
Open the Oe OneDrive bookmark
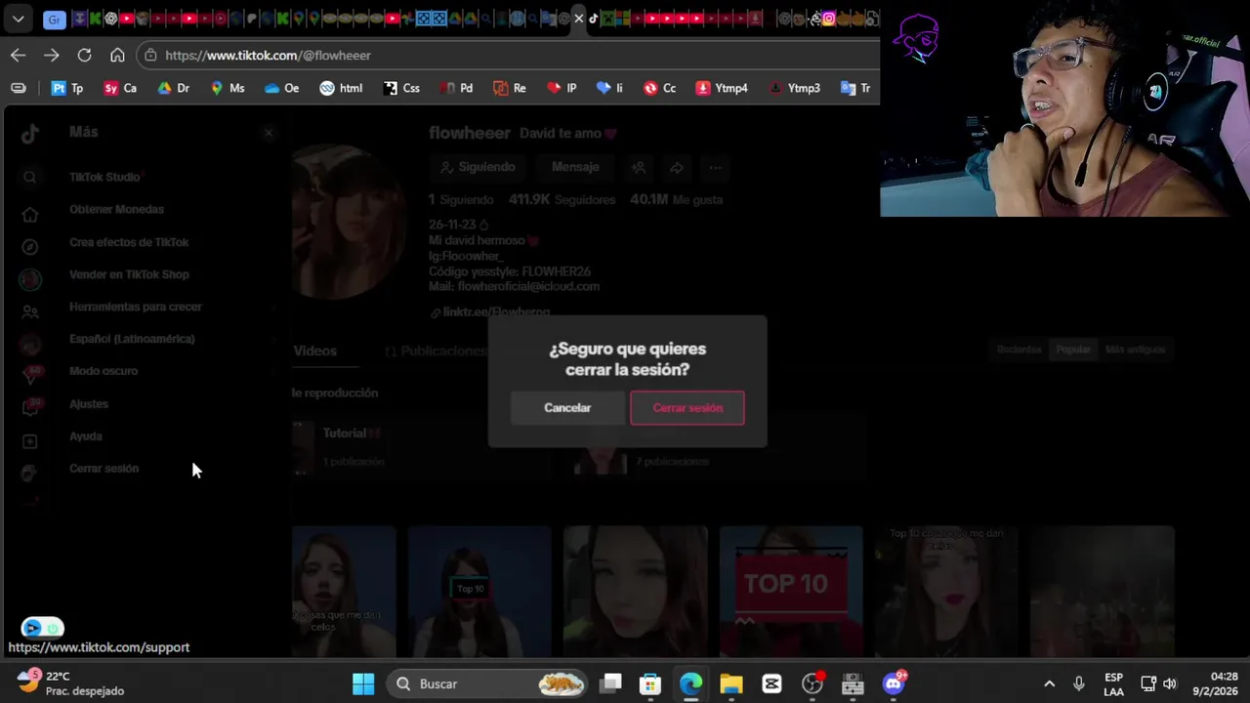[x=282, y=88]
